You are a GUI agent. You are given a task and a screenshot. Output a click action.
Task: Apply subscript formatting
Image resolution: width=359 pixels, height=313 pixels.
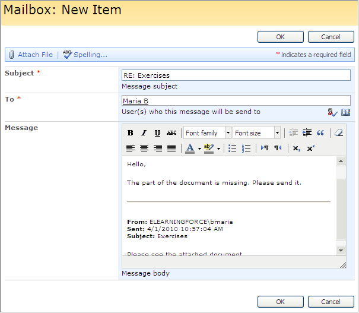pos(297,148)
